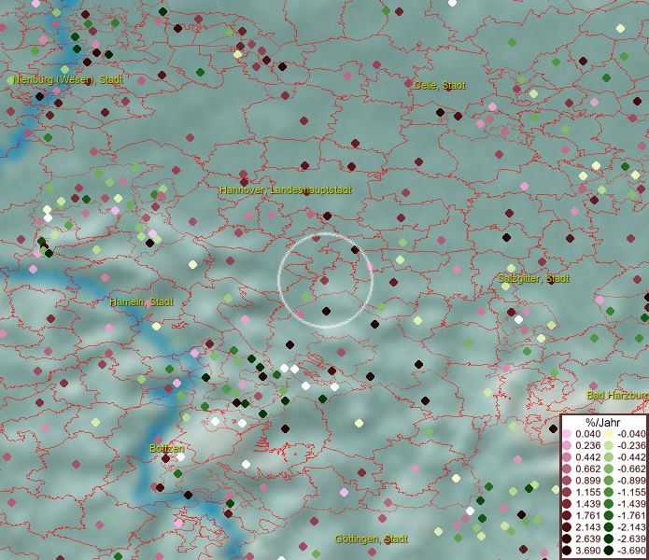Select the legend value text '1.439'
The width and height of the screenshot is (649, 560).
coord(587,504)
